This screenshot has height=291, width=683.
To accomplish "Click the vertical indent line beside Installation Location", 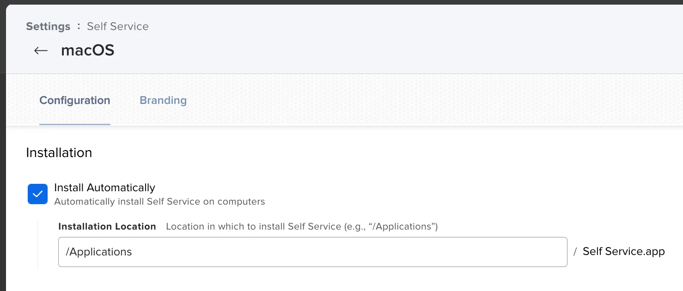I will pos(38,245).
